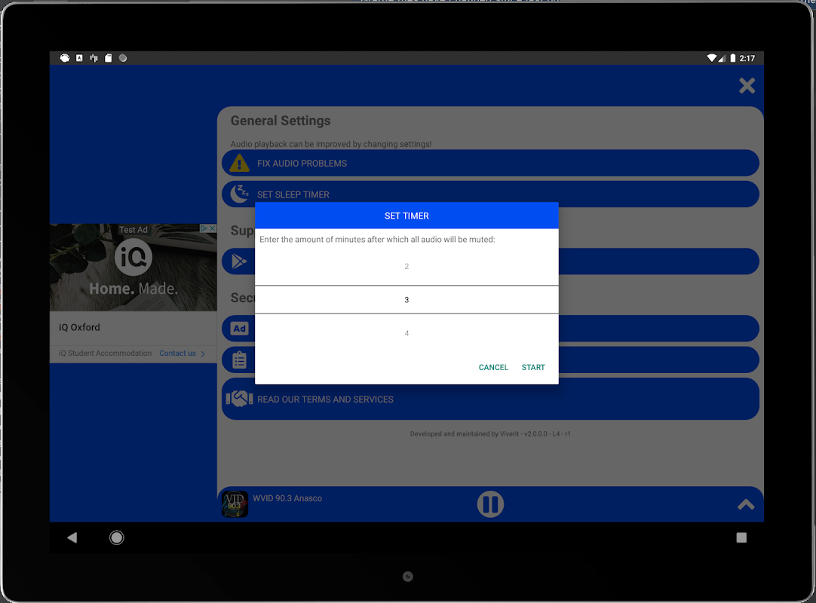Tap the selected minutes value 3
The width and height of the screenshot is (816, 603).
pyautogui.click(x=406, y=300)
